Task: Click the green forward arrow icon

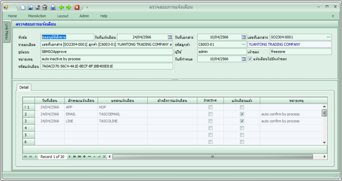Action: point(69,7)
